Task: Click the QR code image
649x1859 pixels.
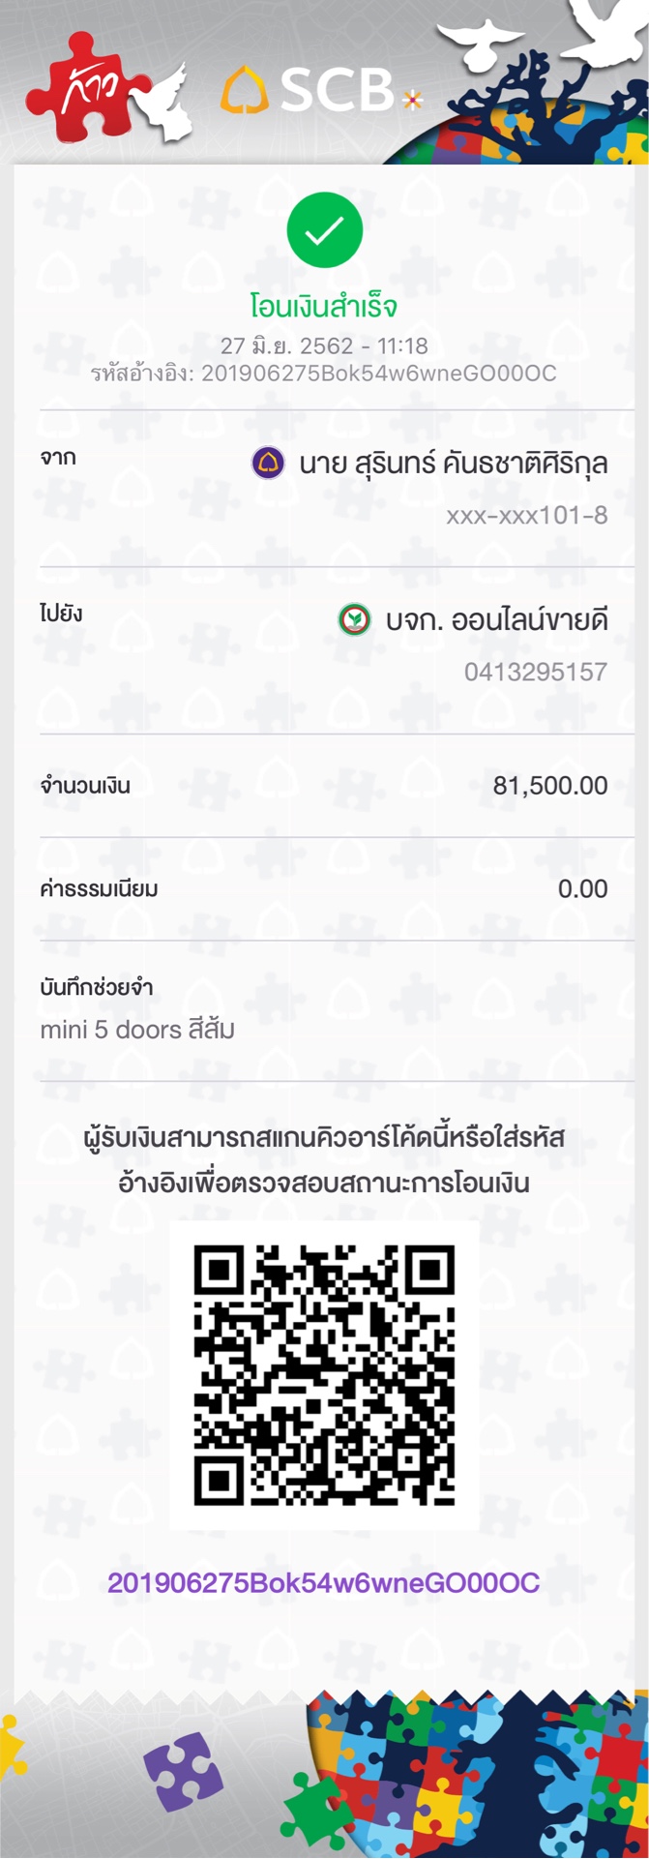Action: pos(324,1375)
